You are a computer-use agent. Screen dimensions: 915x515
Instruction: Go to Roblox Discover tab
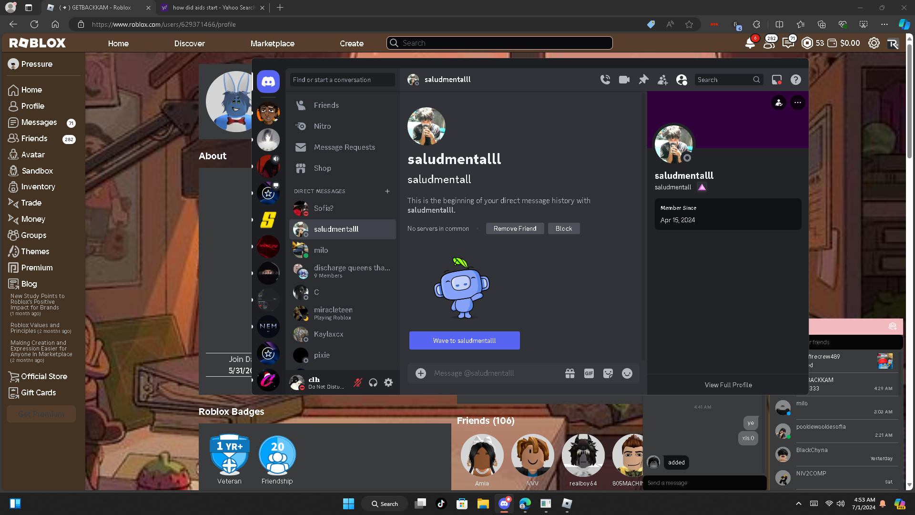(190, 43)
